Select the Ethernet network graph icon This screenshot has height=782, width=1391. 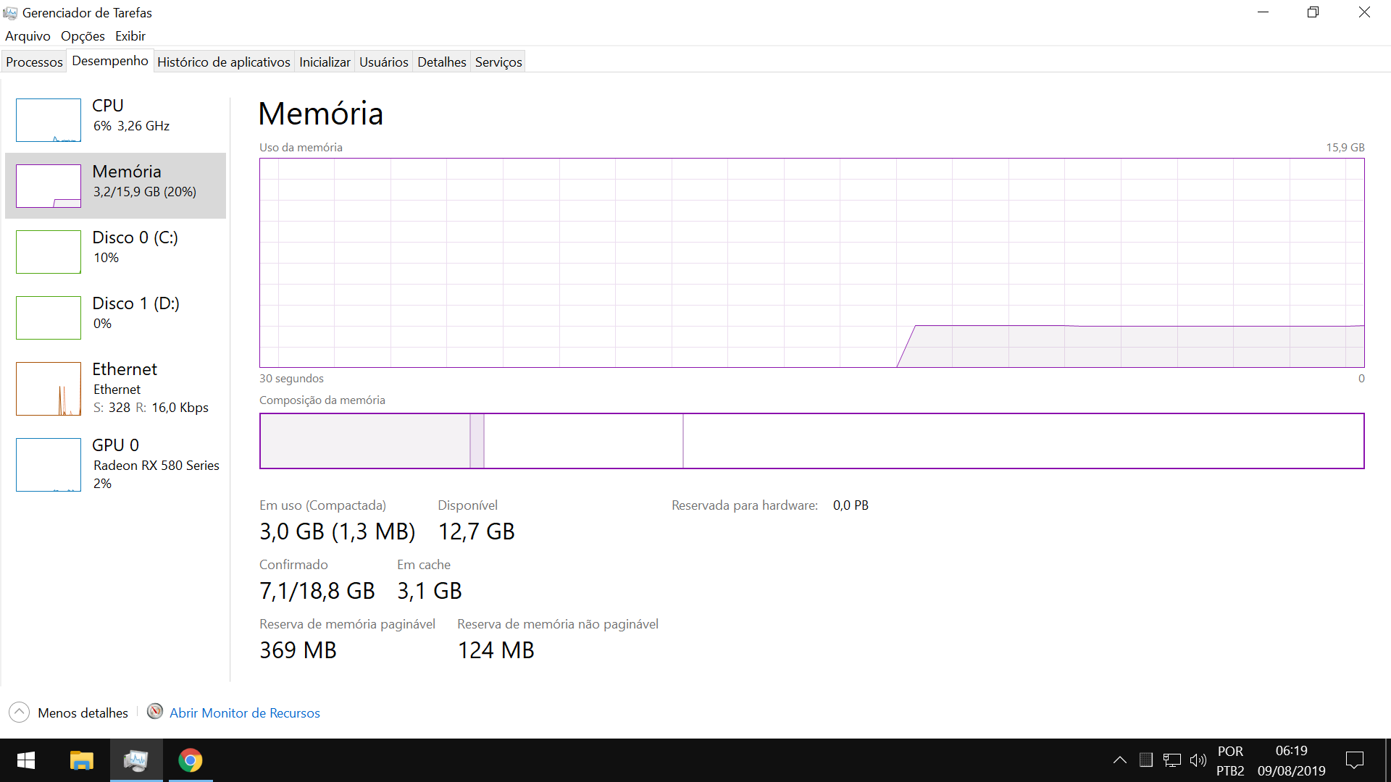tap(48, 389)
